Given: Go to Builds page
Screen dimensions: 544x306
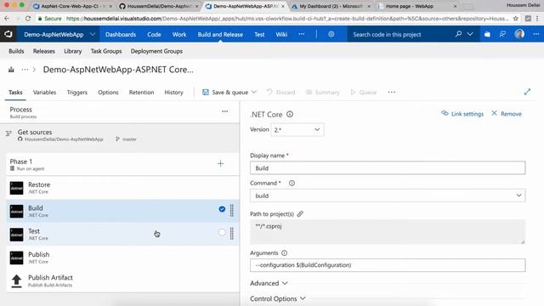Looking at the screenshot, I should click(x=16, y=51).
